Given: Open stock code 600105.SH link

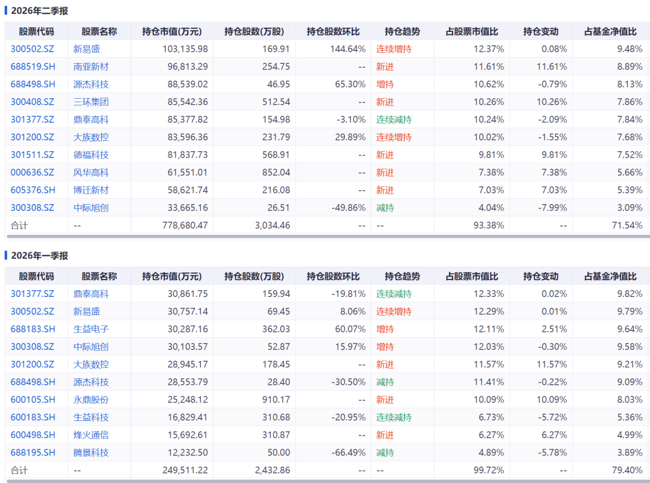Looking at the screenshot, I should pyautogui.click(x=32, y=400).
